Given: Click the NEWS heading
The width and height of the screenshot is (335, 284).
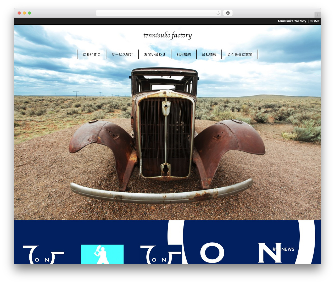Looking at the screenshot, I should click(x=283, y=249).
